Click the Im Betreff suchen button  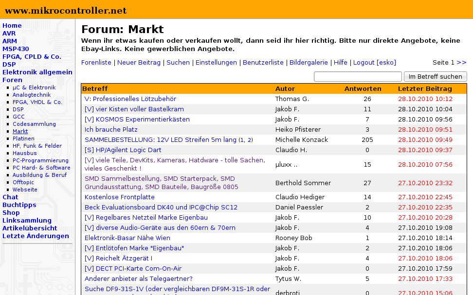(436, 76)
